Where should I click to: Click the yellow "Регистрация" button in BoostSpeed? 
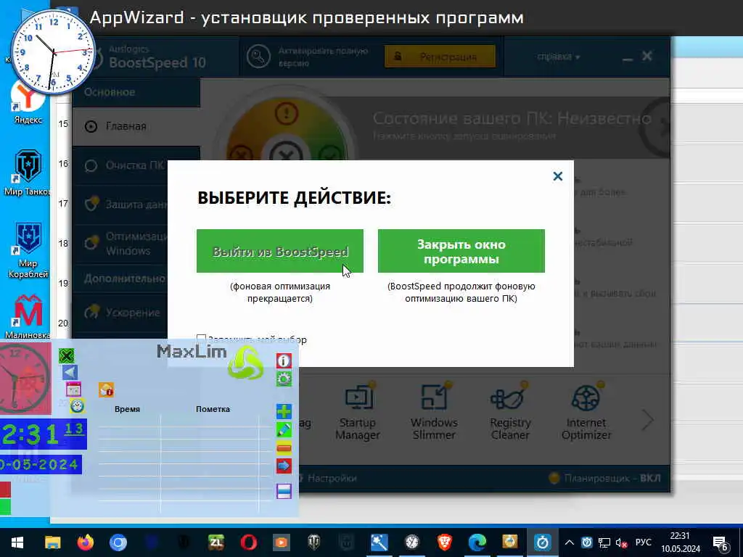440,57
